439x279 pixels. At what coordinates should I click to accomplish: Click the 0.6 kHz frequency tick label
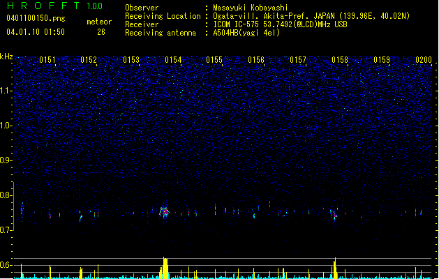pyautogui.click(x=6, y=265)
